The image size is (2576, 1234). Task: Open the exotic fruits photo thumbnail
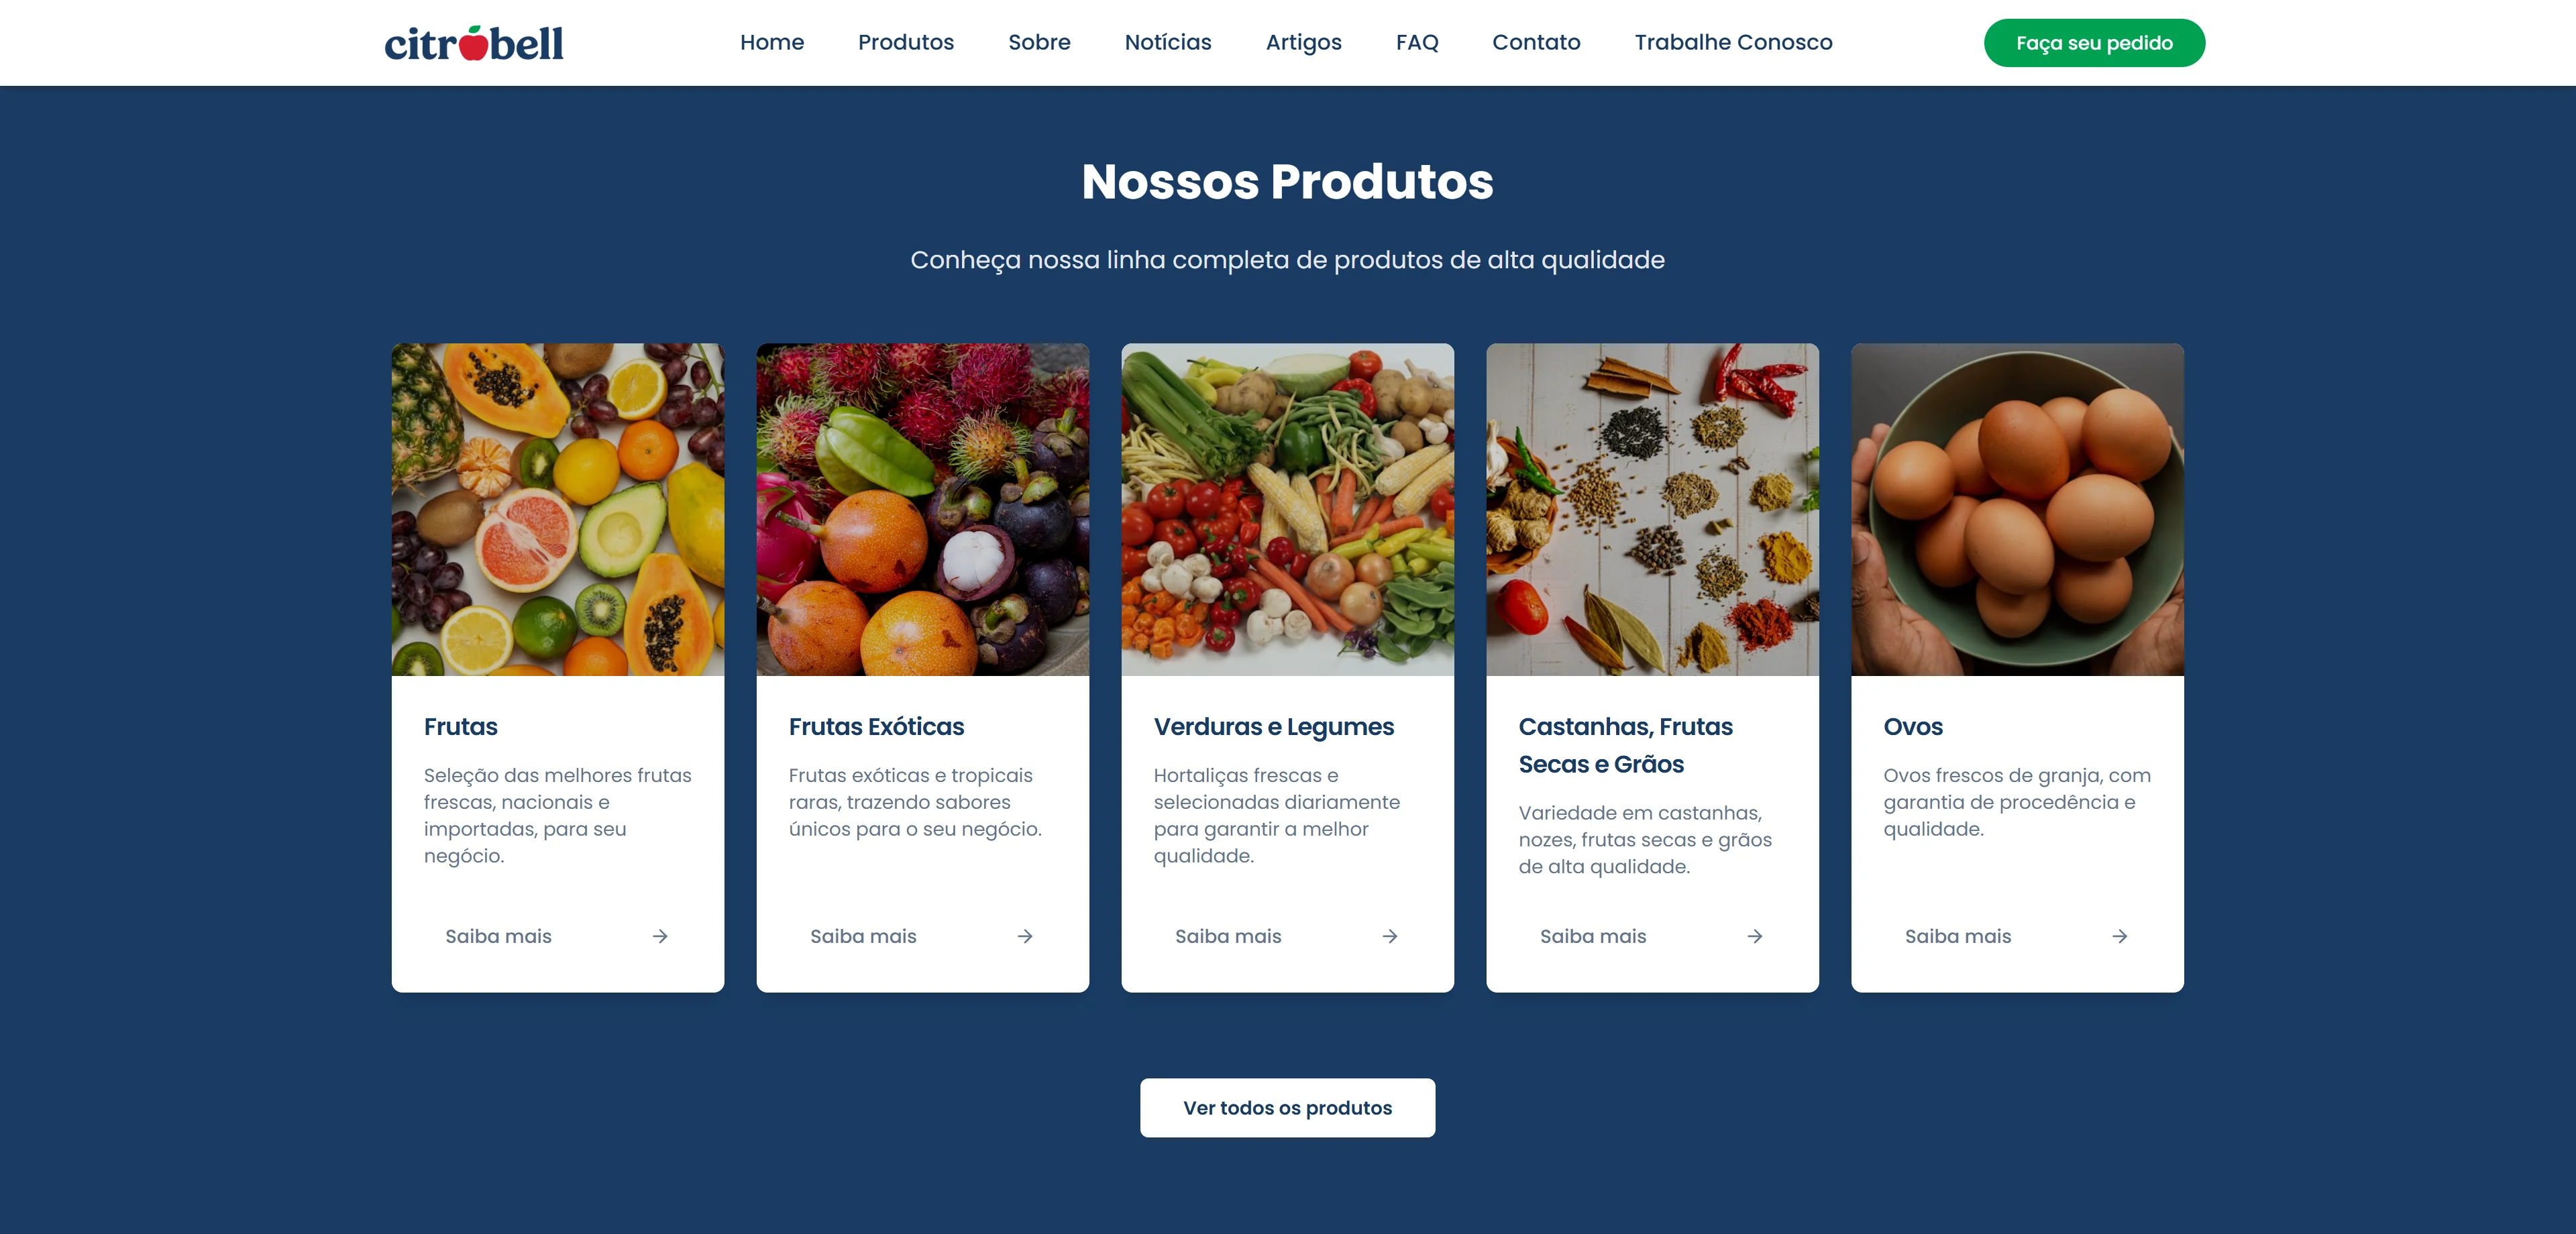922,509
